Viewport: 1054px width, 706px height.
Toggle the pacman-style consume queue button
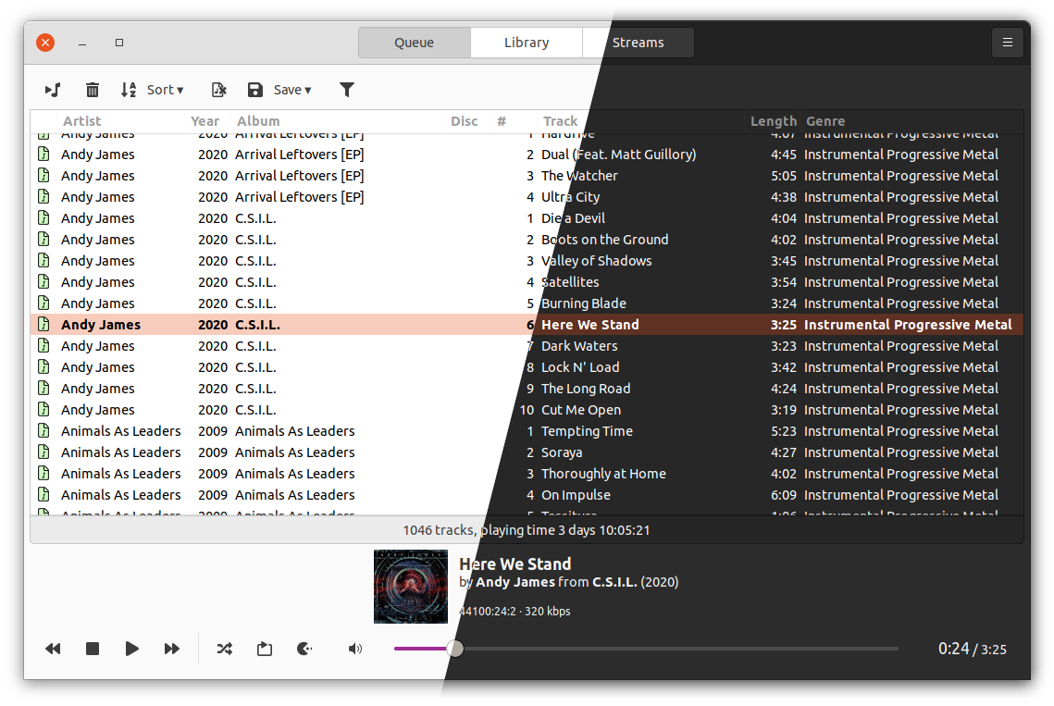(x=304, y=649)
